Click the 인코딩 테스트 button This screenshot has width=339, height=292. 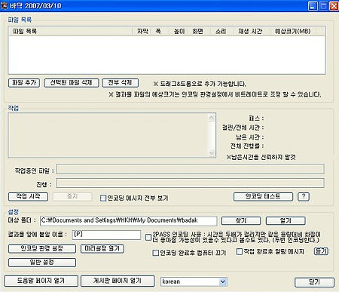coord(263,196)
